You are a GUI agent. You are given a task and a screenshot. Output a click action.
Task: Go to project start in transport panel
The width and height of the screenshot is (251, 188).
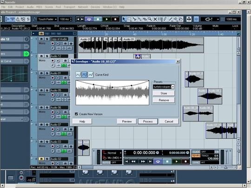(126, 162)
